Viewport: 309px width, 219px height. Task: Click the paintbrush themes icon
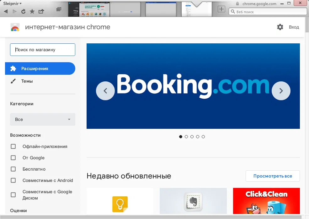[x=13, y=81]
